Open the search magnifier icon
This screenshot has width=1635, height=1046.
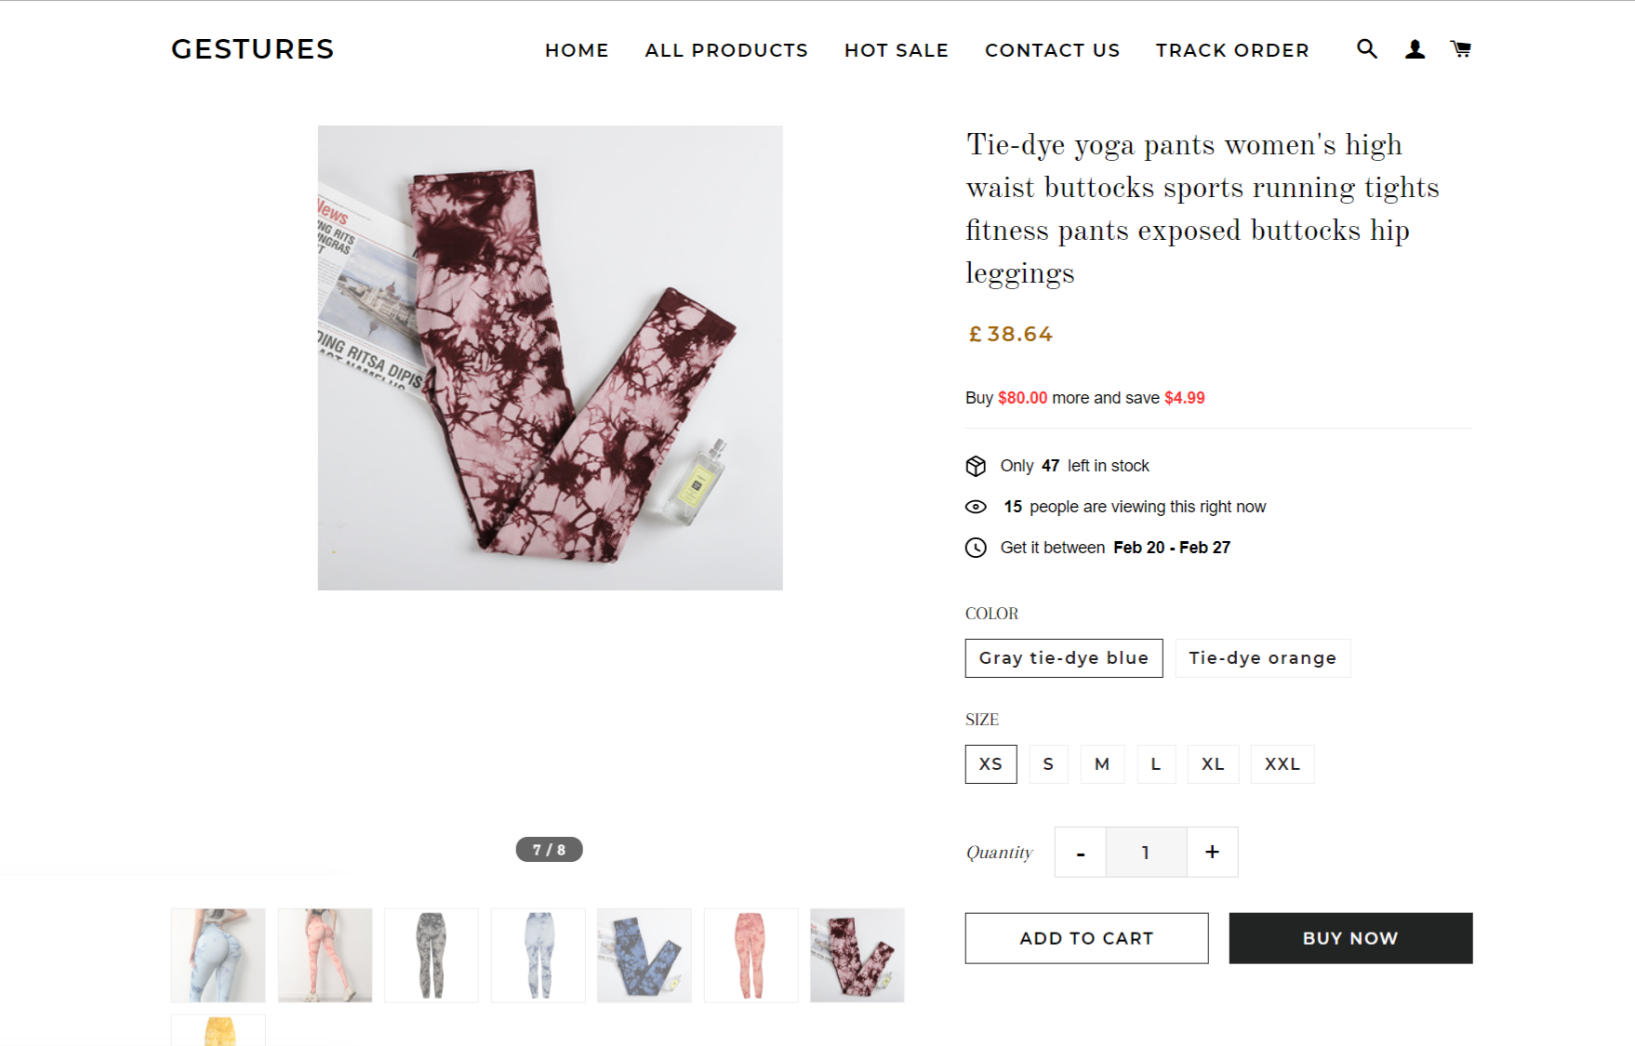1366,49
